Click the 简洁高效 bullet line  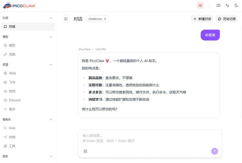(x=110, y=78)
